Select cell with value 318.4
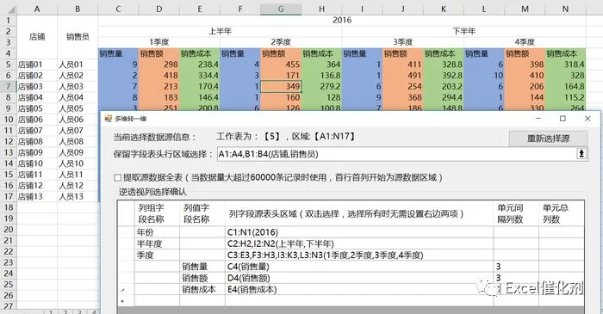This screenshot has height=314, width=603. coord(565,65)
